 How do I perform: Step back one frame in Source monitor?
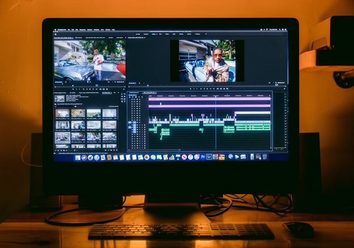(87, 89)
